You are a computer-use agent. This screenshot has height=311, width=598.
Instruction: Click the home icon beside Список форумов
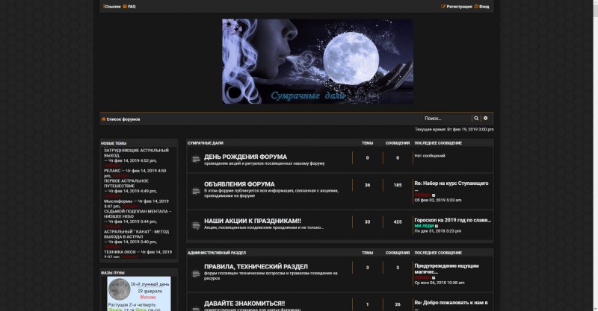103,119
